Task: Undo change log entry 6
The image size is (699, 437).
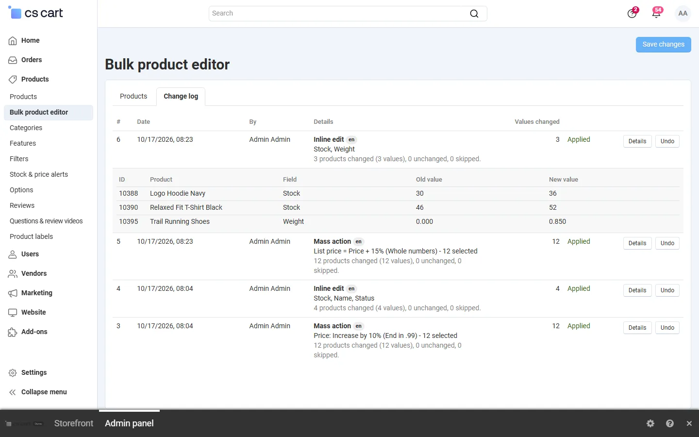Action: point(667,141)
